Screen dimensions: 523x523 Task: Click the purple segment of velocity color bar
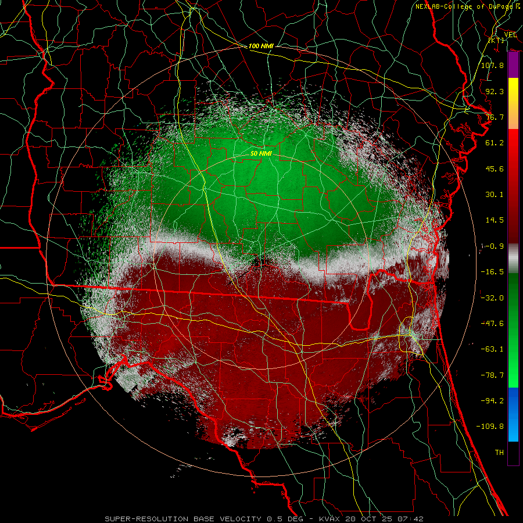(513, 65)
